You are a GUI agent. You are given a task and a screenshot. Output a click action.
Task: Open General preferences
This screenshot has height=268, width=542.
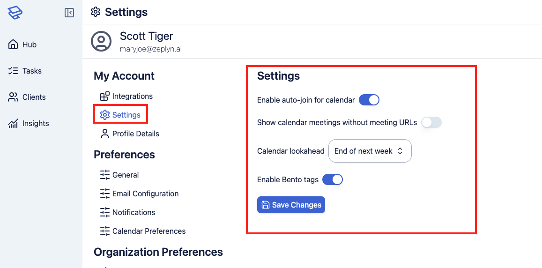click(125, 175)
